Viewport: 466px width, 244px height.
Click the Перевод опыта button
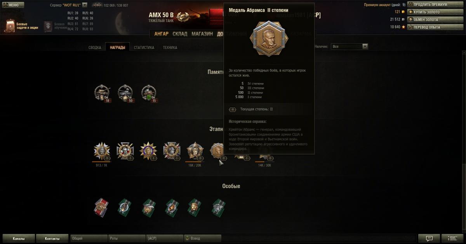pyautogui.click(x=429, y=27)
